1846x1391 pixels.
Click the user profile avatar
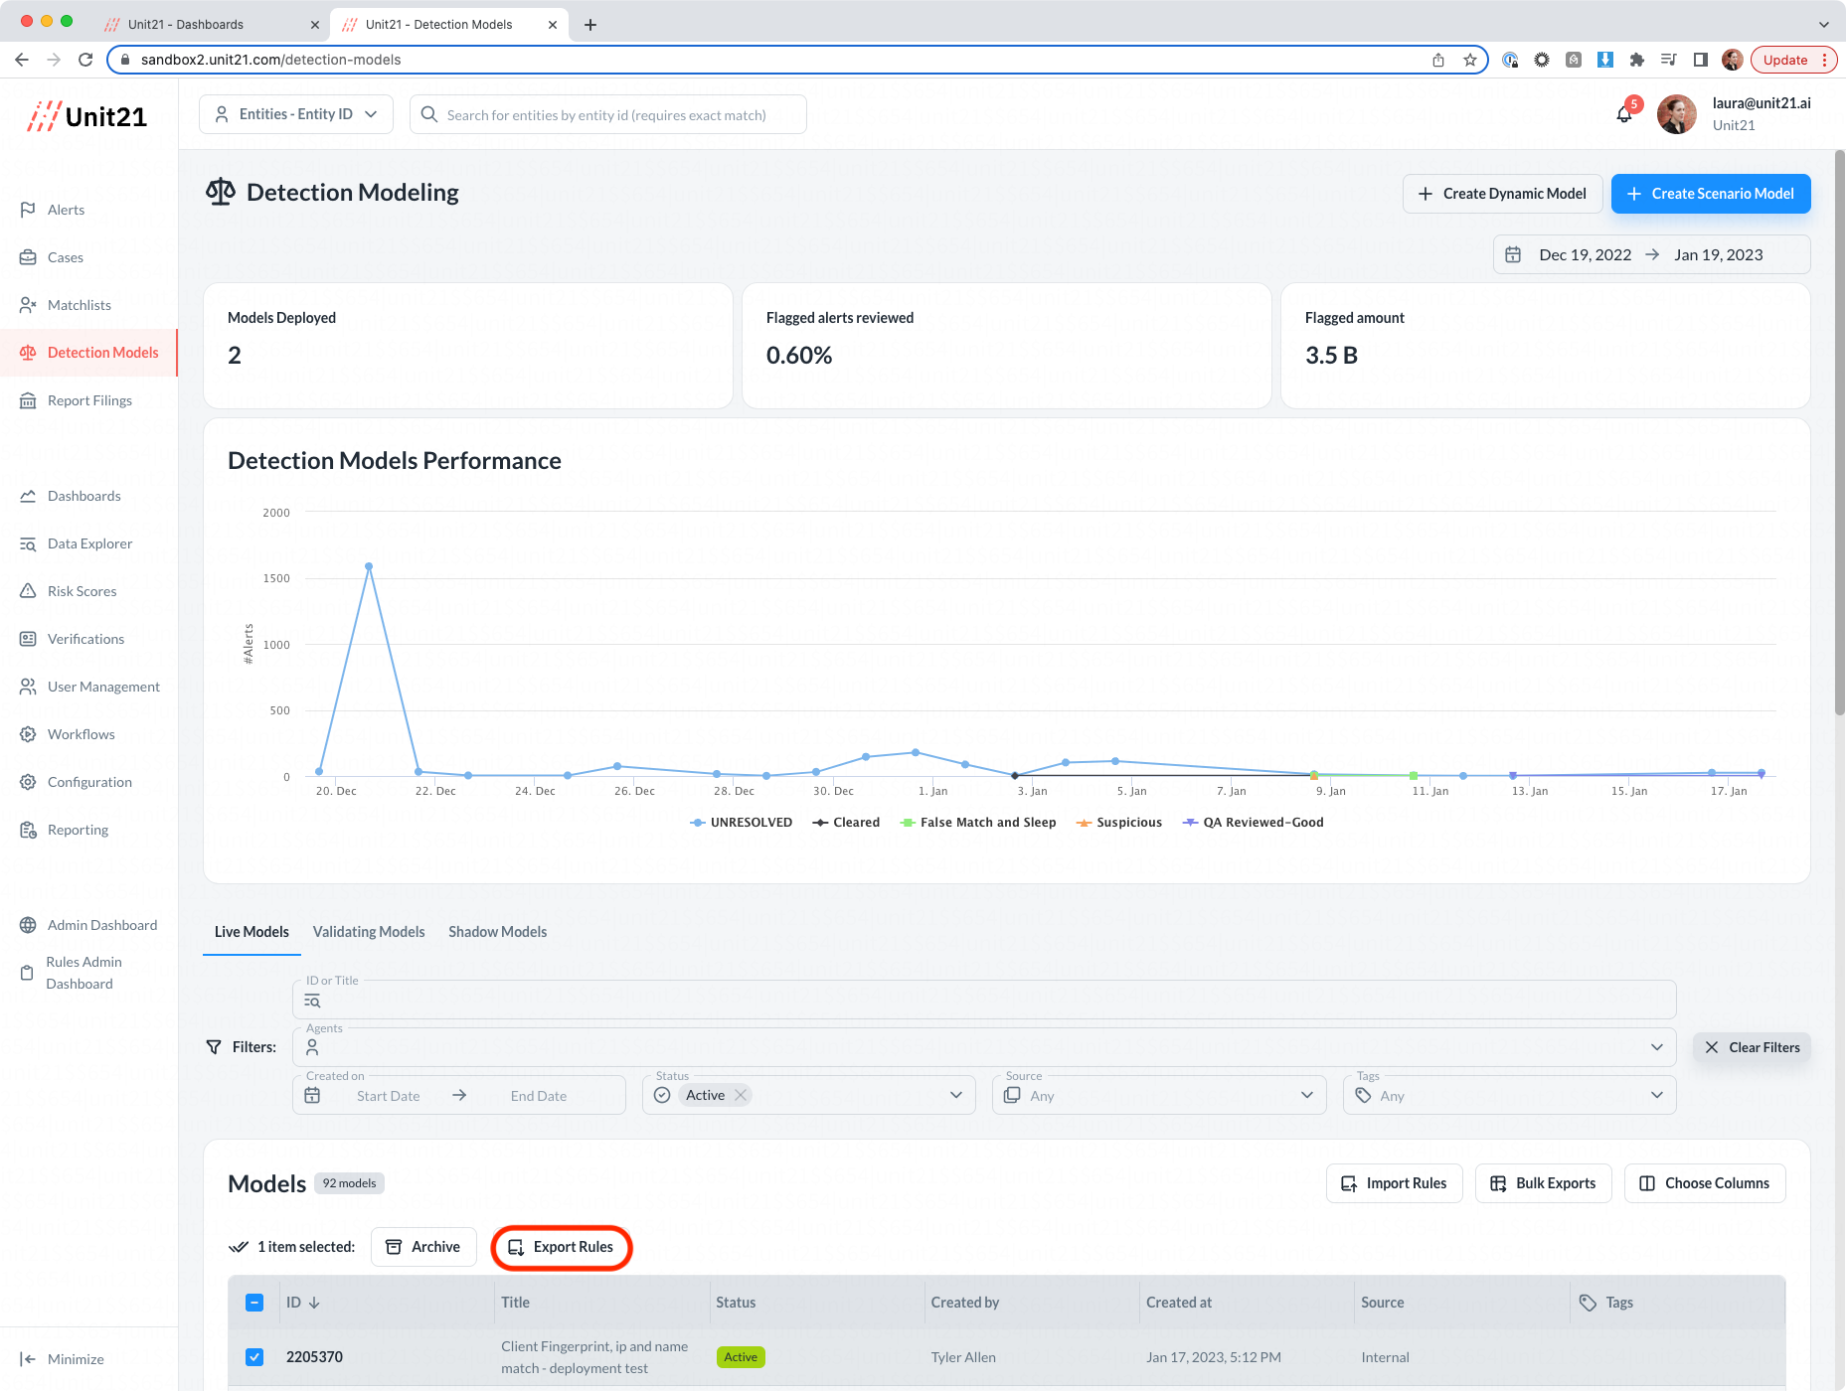click(x=1677, y=114)
